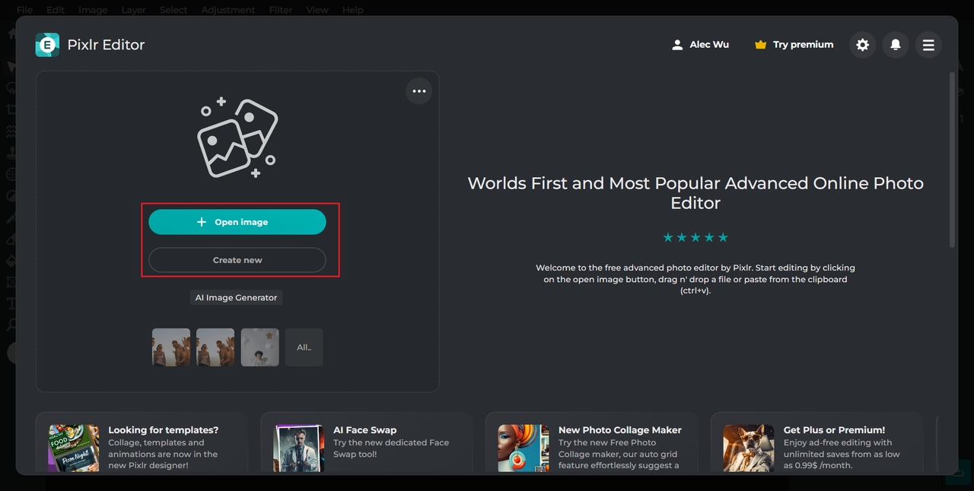The image size is (974, 491).
Task: Open the first recent image thumbnail
Action: 171,347
